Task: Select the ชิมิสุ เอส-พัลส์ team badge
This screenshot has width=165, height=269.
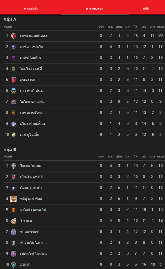Action: pyautogui.click(x=14, y=199)
